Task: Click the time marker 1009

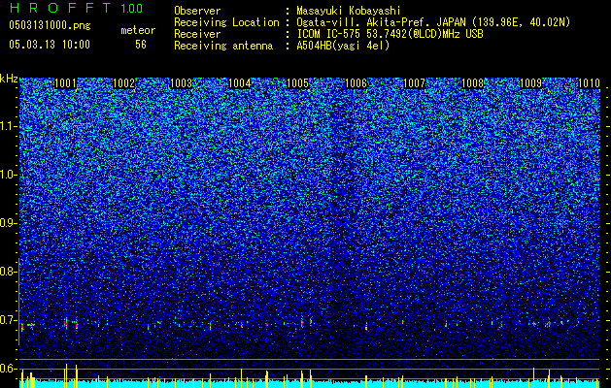Action: pos(530,83)
